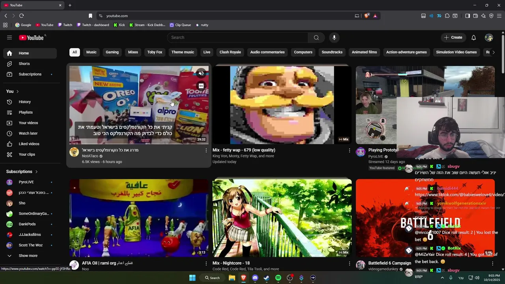Open the Twitch - dashboard bookmark
This screenshot has height=284, width=505.
[93, 25]
